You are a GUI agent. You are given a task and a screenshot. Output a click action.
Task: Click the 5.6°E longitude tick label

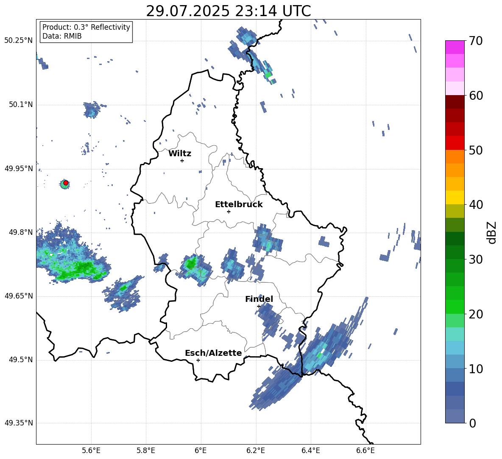coord(91,451)
